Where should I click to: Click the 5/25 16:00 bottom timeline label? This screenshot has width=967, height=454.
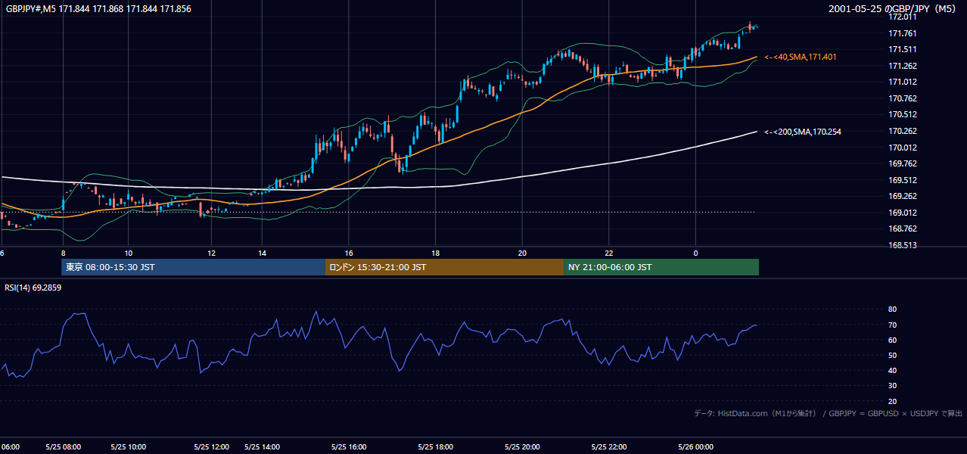pos(349,446)
